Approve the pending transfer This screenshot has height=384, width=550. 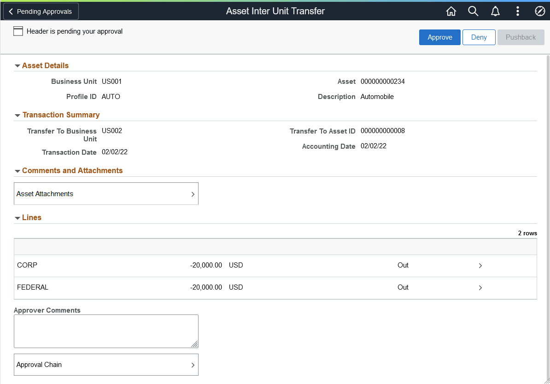(439, 37)
